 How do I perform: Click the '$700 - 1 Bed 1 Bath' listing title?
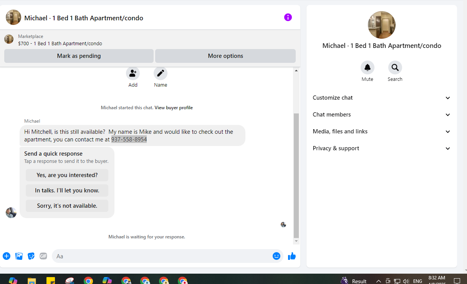click(60, 43)
